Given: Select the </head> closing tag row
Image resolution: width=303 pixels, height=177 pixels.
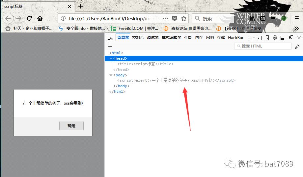Looking at the screenshot, I should 204,69.
